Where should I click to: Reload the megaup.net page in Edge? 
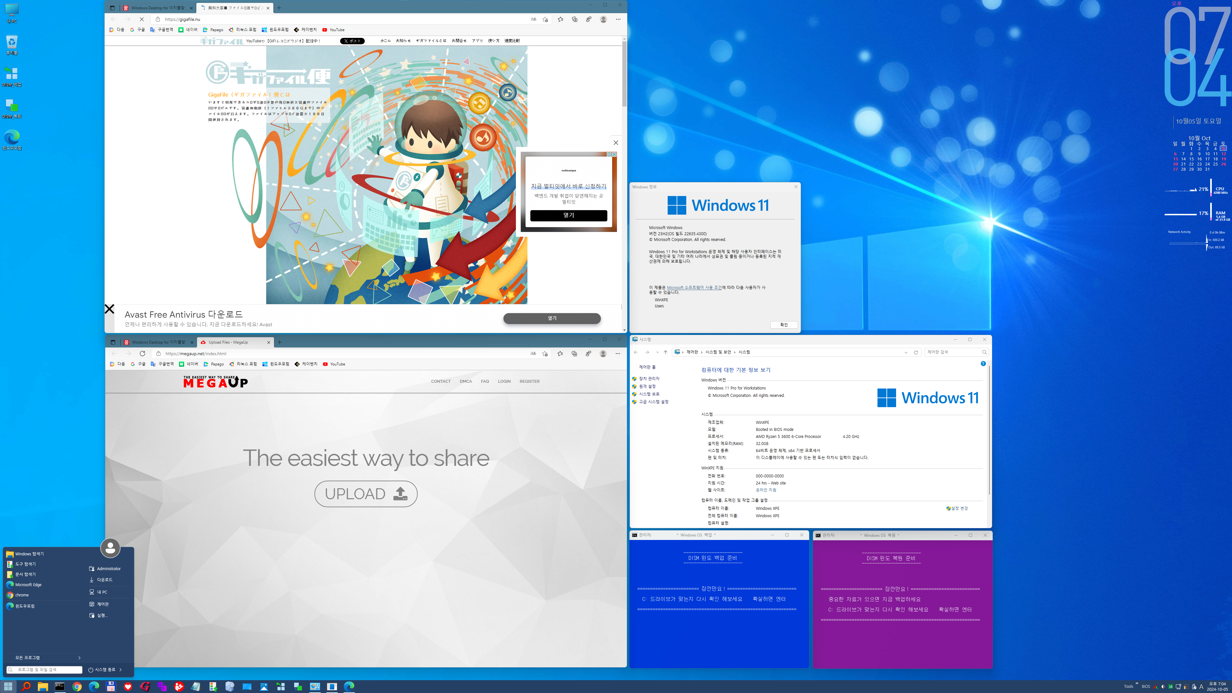142,354
